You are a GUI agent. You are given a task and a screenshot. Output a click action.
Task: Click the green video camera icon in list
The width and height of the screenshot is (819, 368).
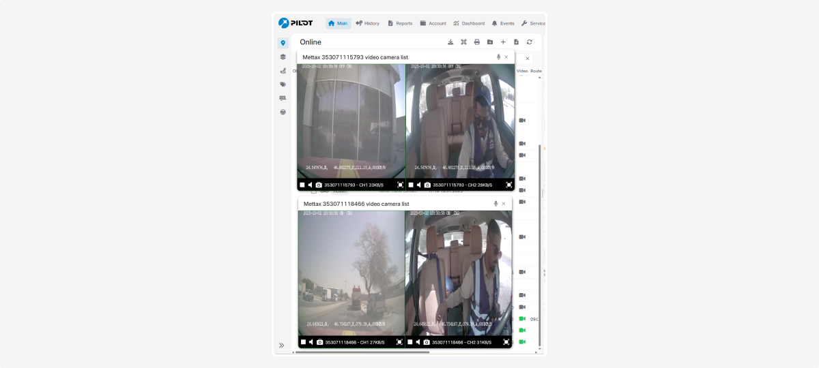point(522,319)
